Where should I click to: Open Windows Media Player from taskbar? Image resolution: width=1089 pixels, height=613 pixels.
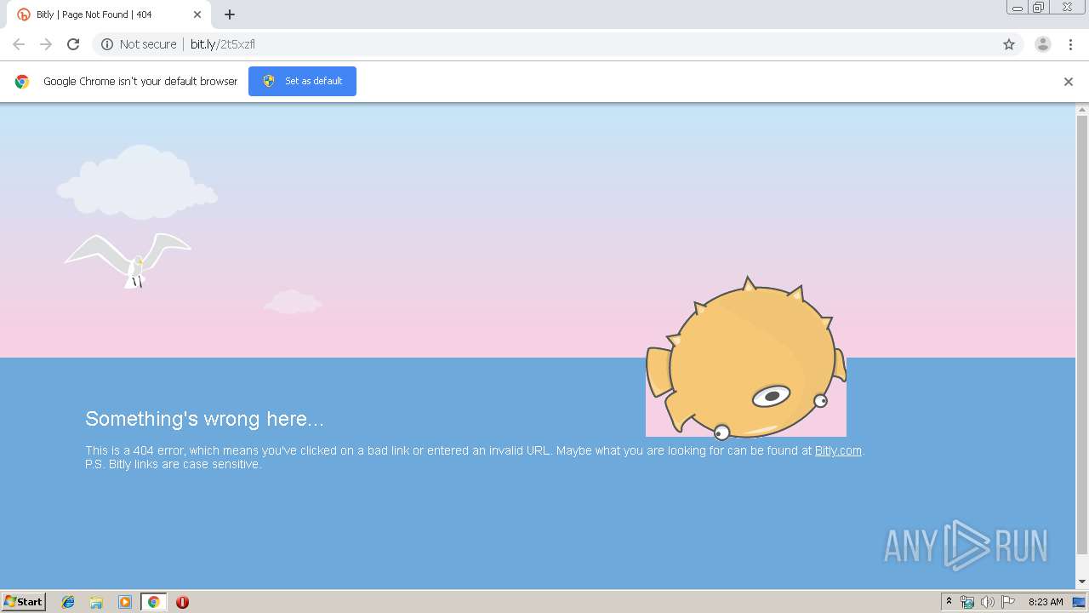[125, 602]
